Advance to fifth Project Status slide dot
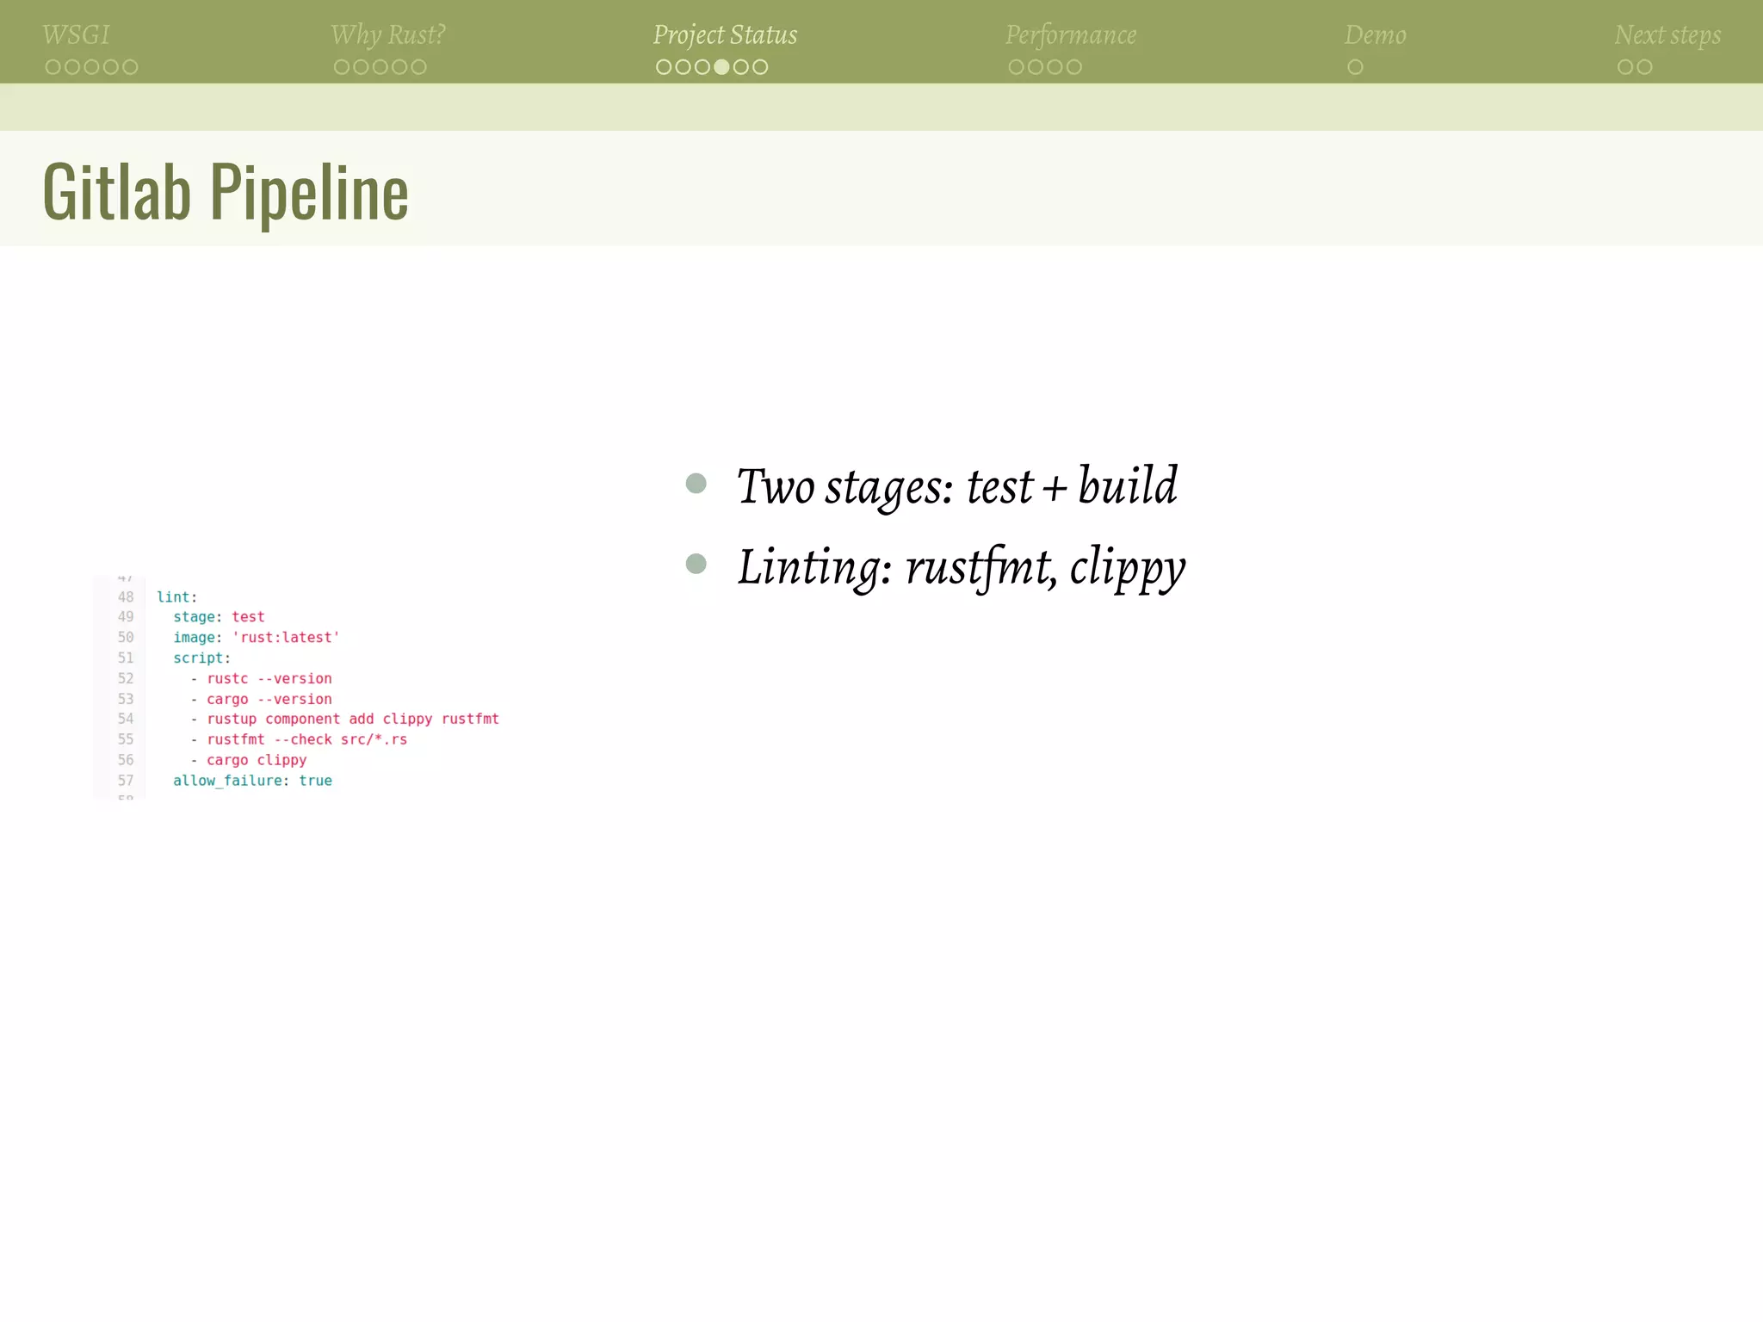This screenshot has height=1322, width=1763. tap(741, 67)
